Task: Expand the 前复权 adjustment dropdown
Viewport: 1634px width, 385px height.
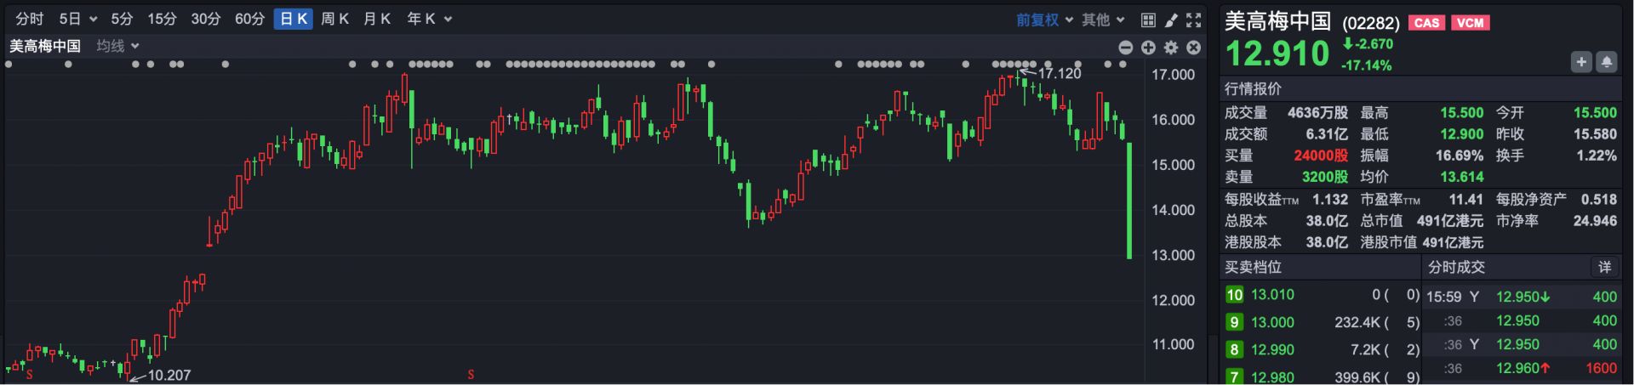Action: (x=1044, y=20)
